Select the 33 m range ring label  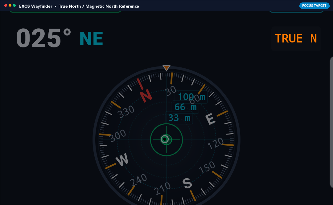click(179, 118)
